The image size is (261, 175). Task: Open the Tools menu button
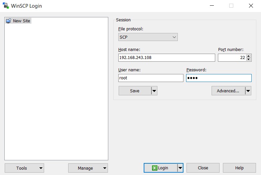pyautogui.click(x=24, y=168)
